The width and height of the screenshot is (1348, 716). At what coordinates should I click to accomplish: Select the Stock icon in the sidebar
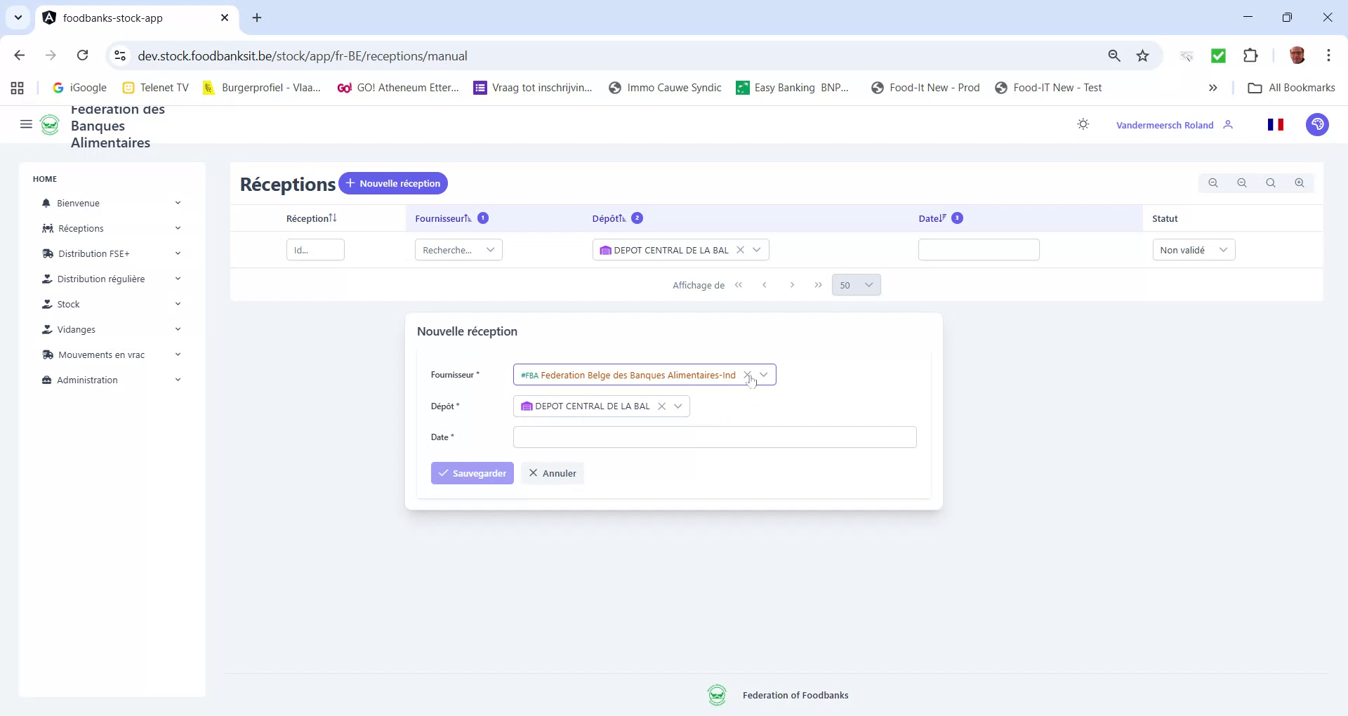[x=47, y=304]
